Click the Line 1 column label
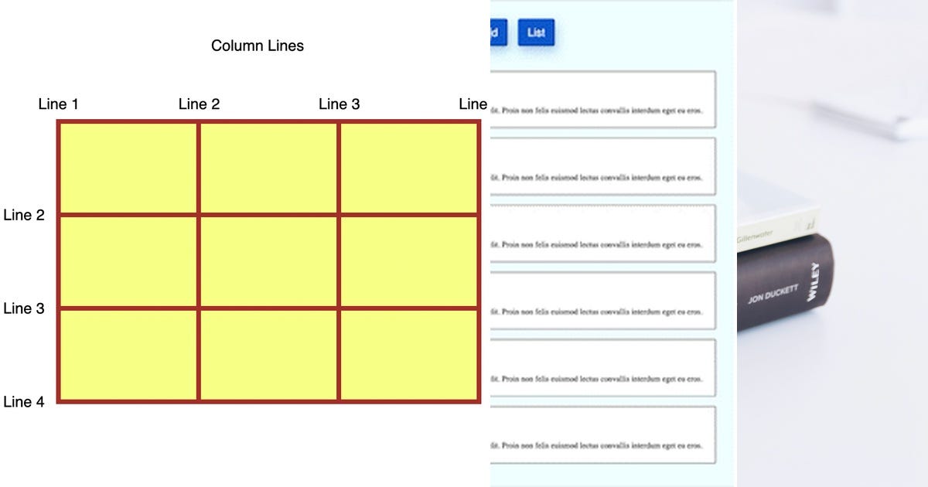 pos(57,104)
